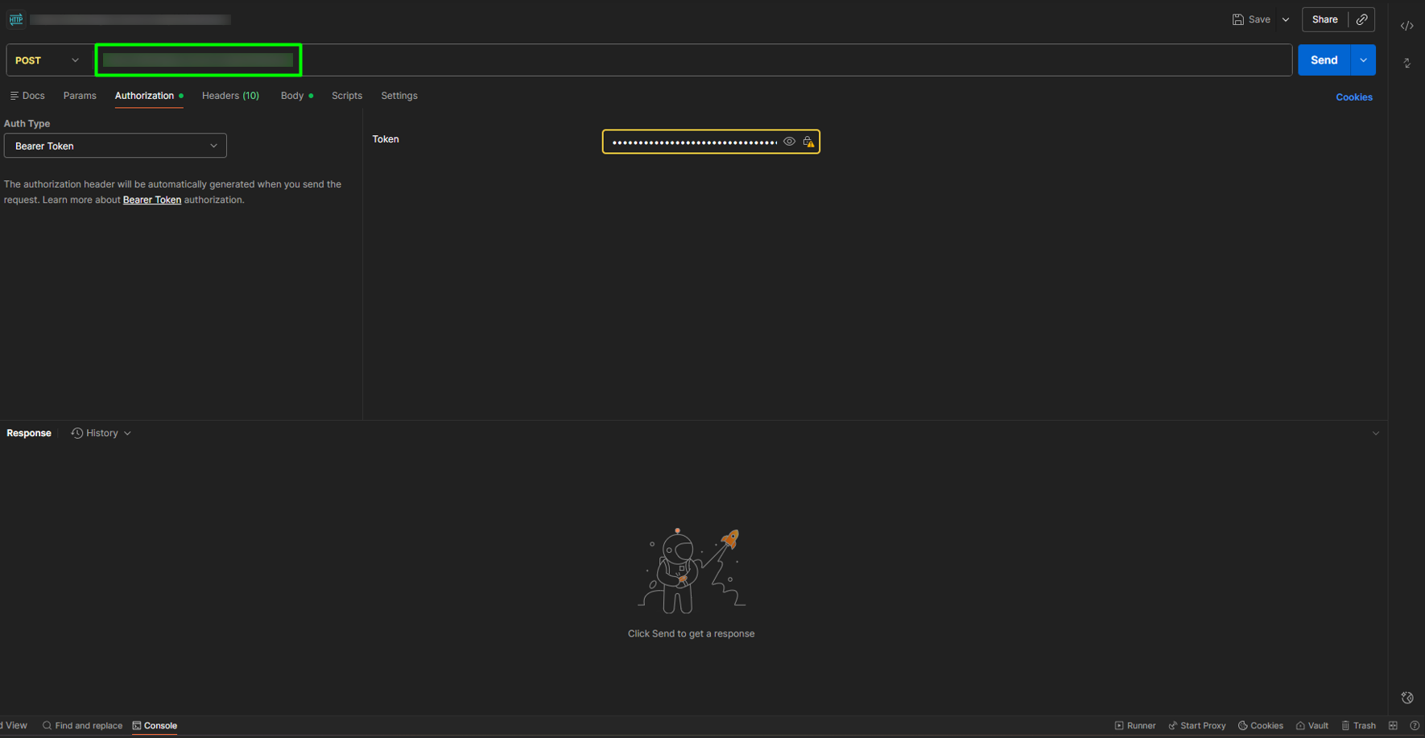Image resolution: width=1425 pixels, height=738 pixels.
Task: Copy the request link via chain icon
Action: point(1361,19)
